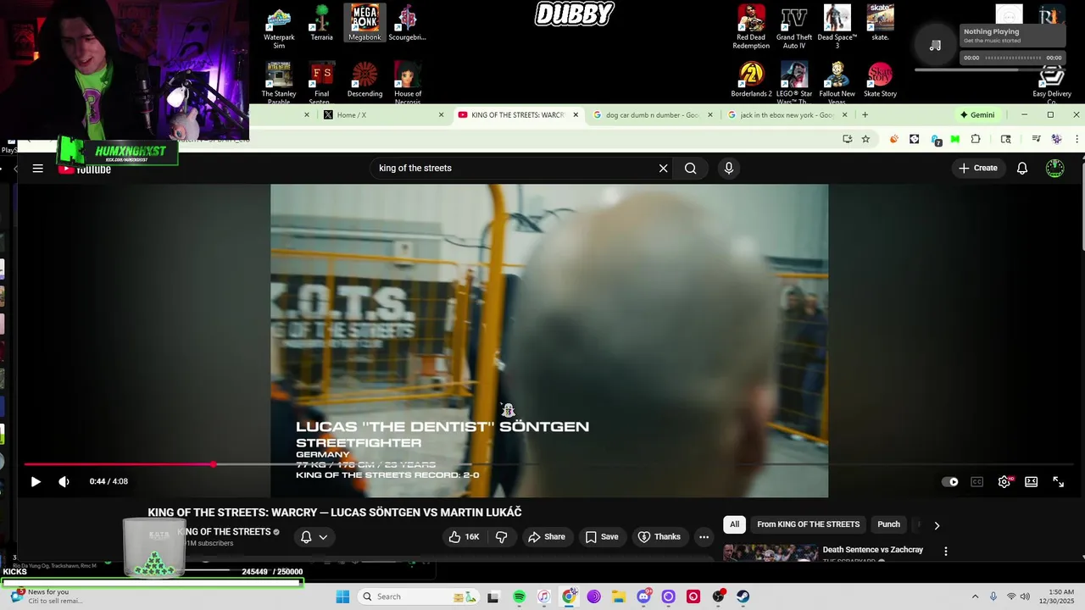
Task: Start voice search with the microphone
Action: 728,169
